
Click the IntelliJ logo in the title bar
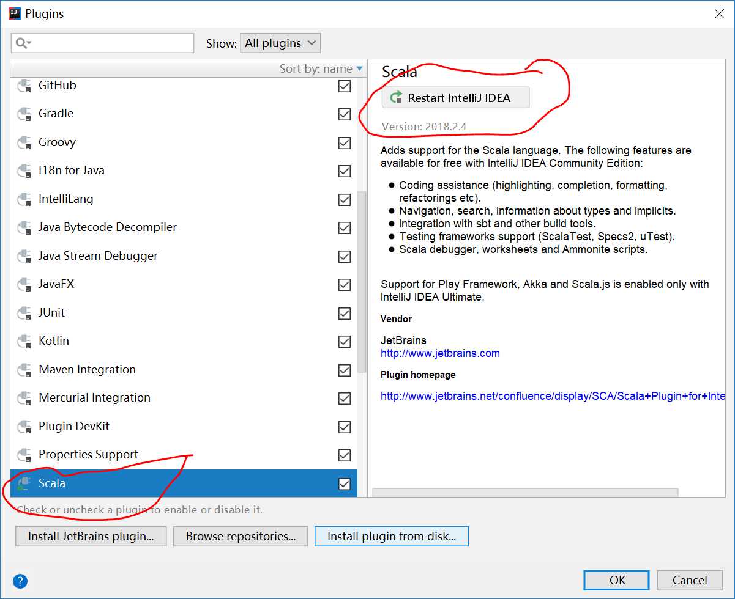14,13
